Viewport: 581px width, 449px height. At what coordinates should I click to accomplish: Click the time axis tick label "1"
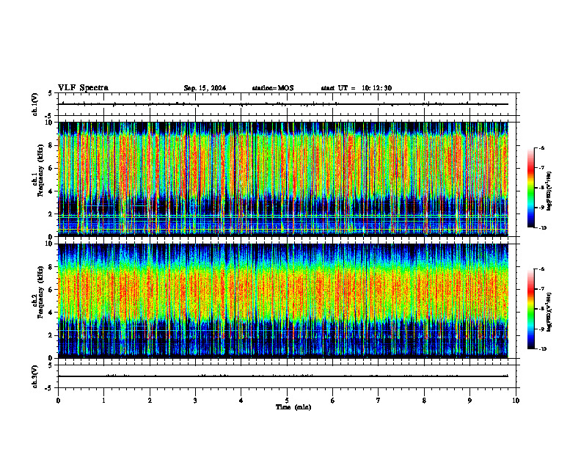[x=104, y=401]
